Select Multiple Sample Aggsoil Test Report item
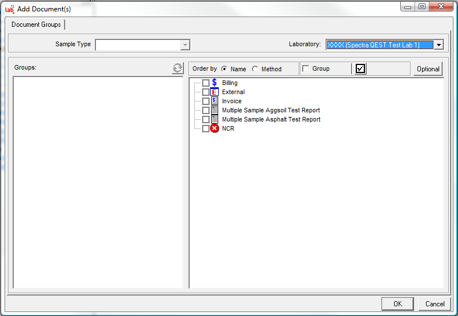The image size is (458, 316). 271,110
